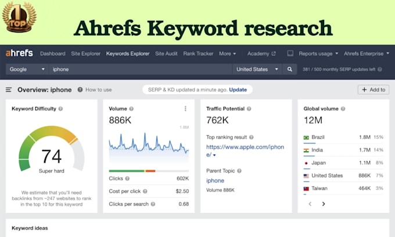395x237 pixels.
Task: Open the Google search engine dropdown
Action: pyautogui.click(x=27, y=69)
